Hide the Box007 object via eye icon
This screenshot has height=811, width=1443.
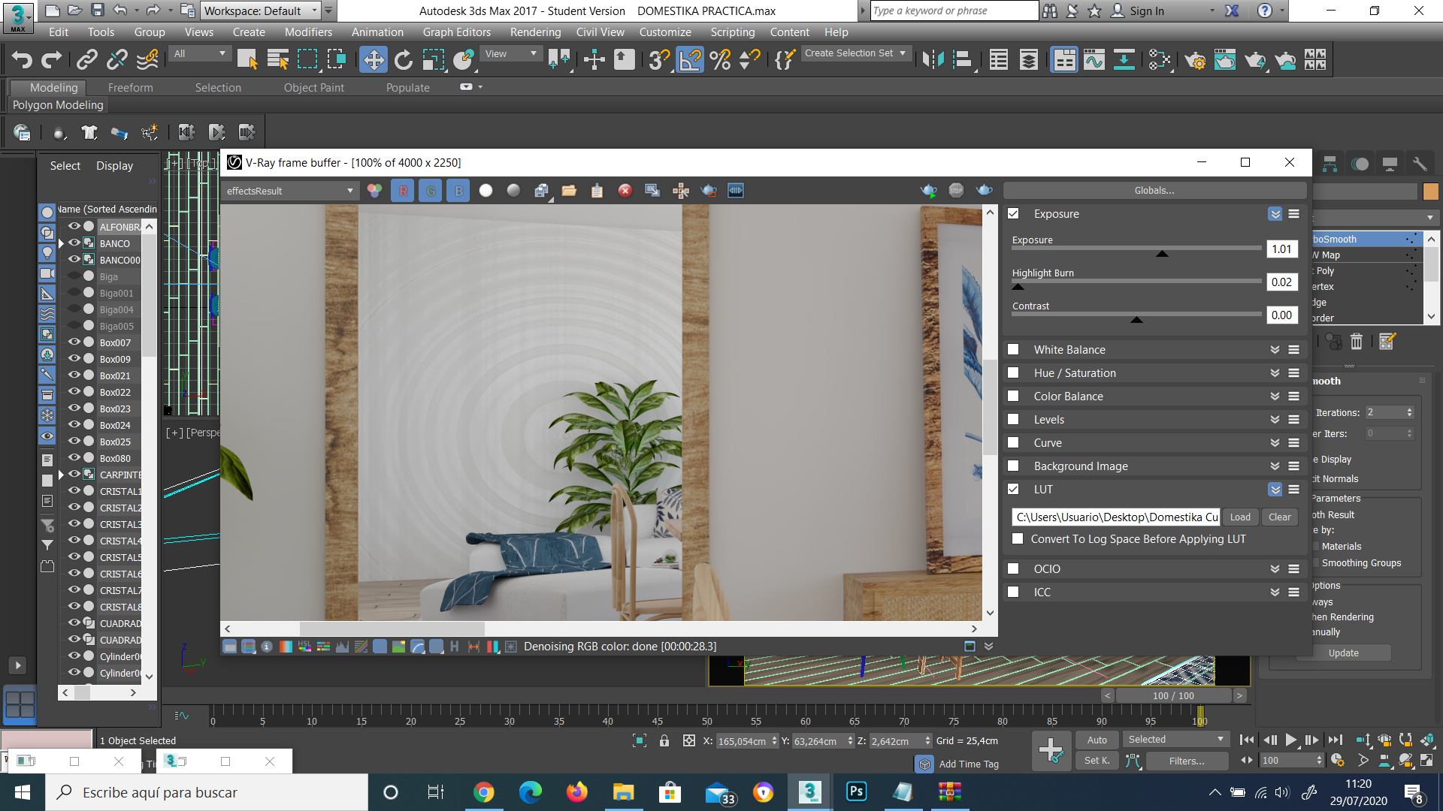[x=74, y=342]
